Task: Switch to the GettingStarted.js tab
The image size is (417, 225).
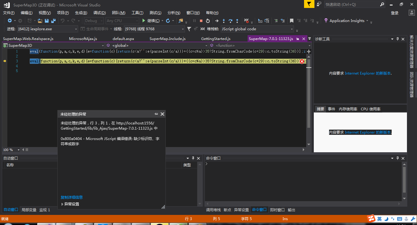Action: pos(216,39)
